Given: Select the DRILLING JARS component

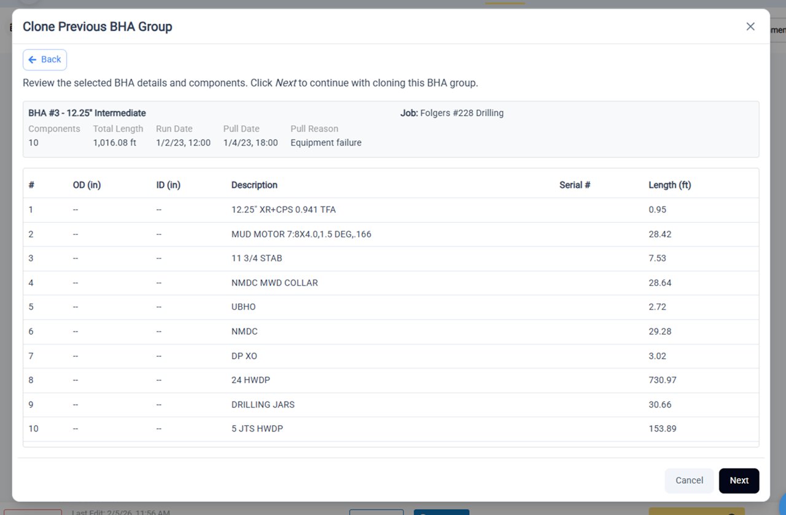Looking at the screenshot, I should point(391,405).
